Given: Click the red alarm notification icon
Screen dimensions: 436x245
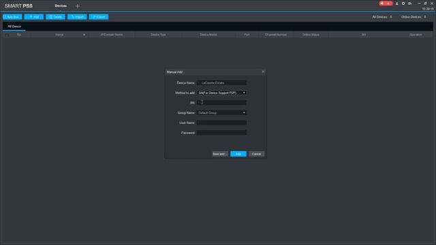Looking at the screenshot, I should point(386,3).
